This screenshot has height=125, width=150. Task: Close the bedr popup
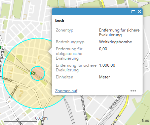coord(139,11)
